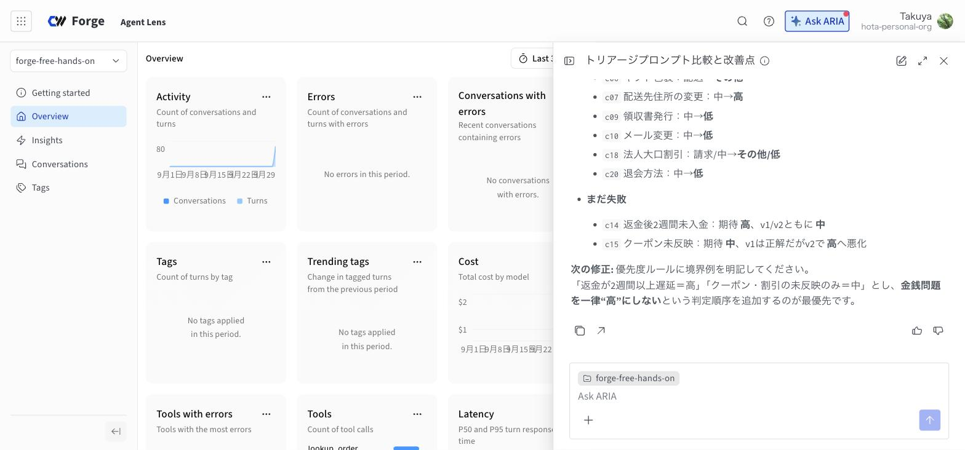Open the Activity card options menu
Viewport: 965px width, 450px height.
[x=266, y=97]
